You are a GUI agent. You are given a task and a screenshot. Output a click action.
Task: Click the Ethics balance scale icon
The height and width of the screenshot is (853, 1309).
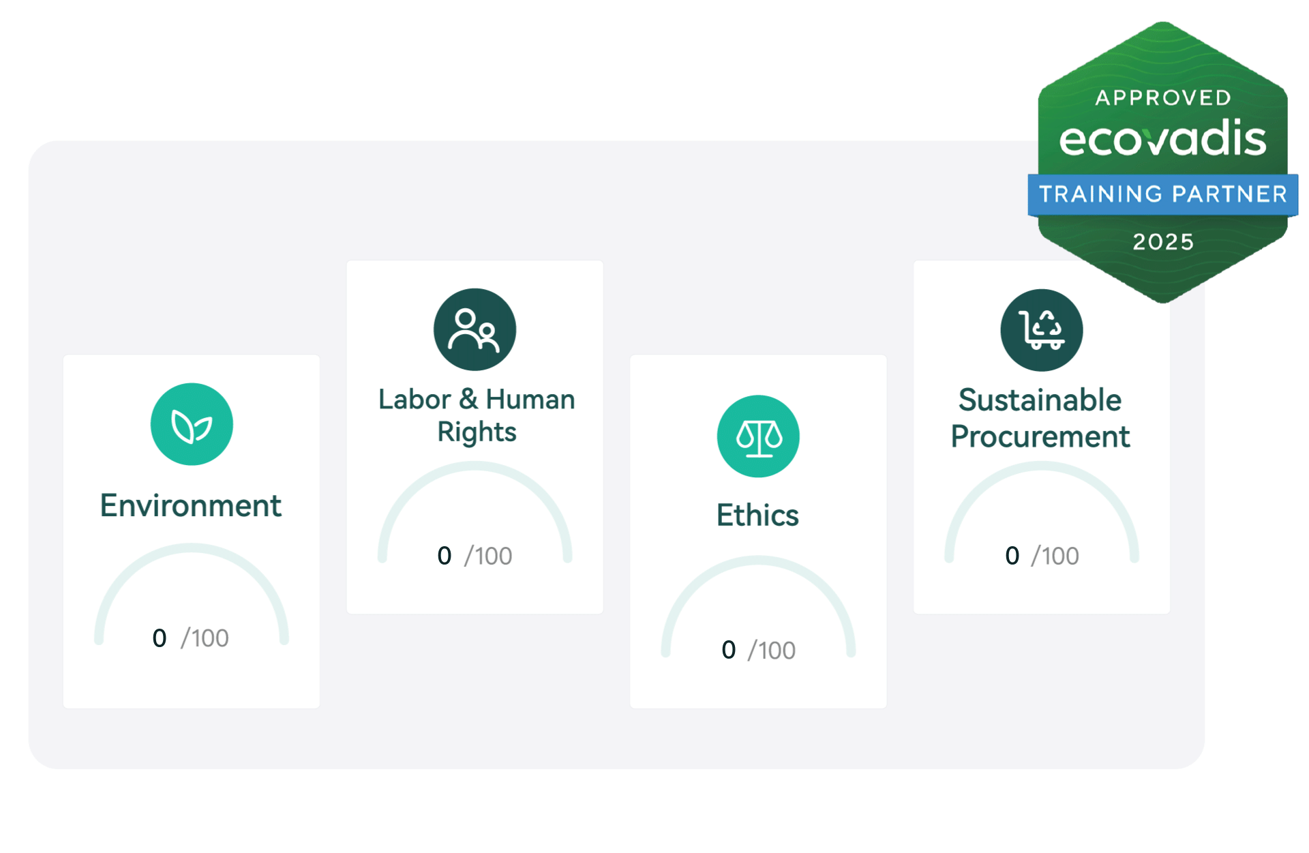click(x=758, y=436)
